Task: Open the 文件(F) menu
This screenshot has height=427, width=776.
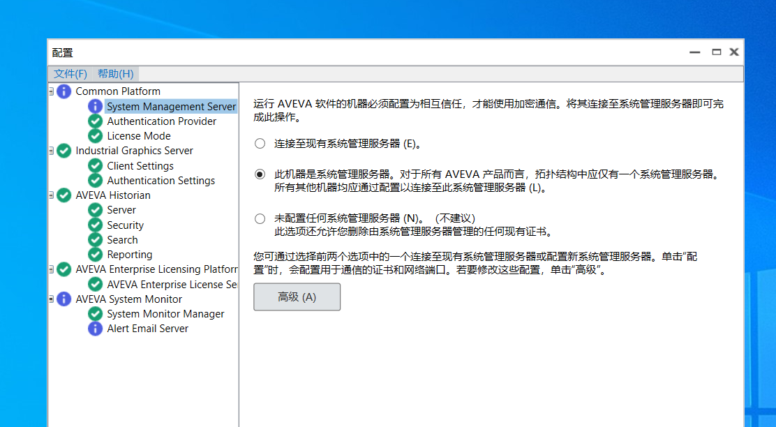Action: click(70, 74)
